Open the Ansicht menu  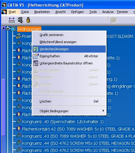click(x=61, y=12)
